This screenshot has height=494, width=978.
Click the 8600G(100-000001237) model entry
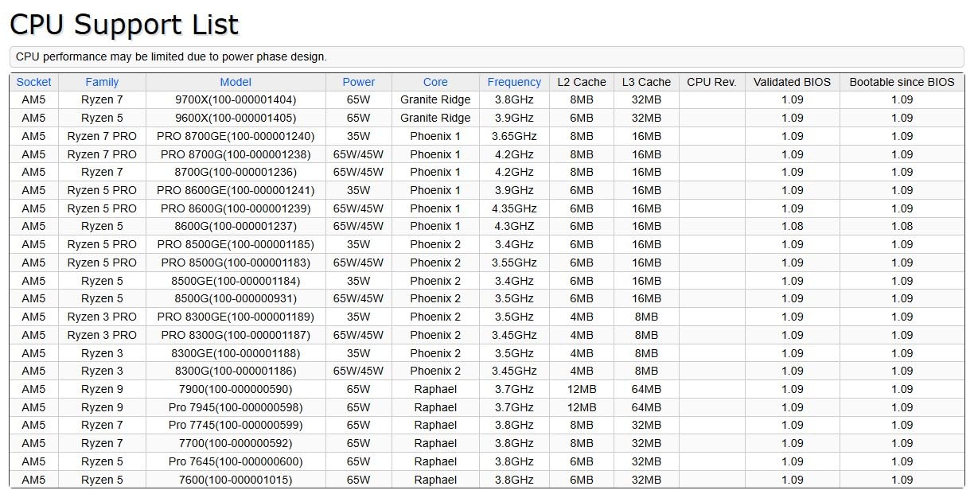tap(236, 227)
